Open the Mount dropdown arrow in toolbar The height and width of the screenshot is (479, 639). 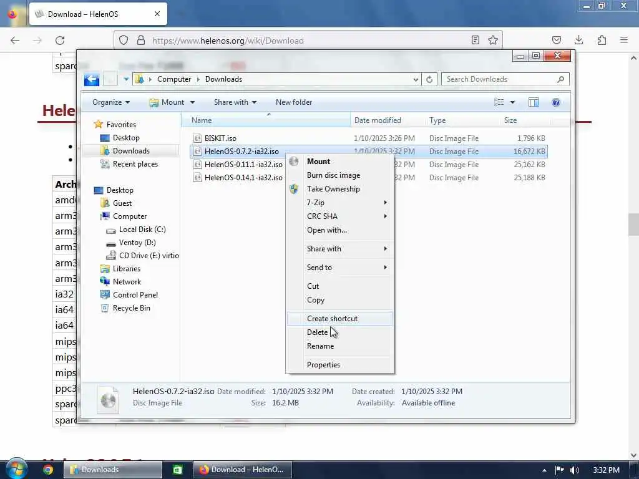tap(192, 102)
